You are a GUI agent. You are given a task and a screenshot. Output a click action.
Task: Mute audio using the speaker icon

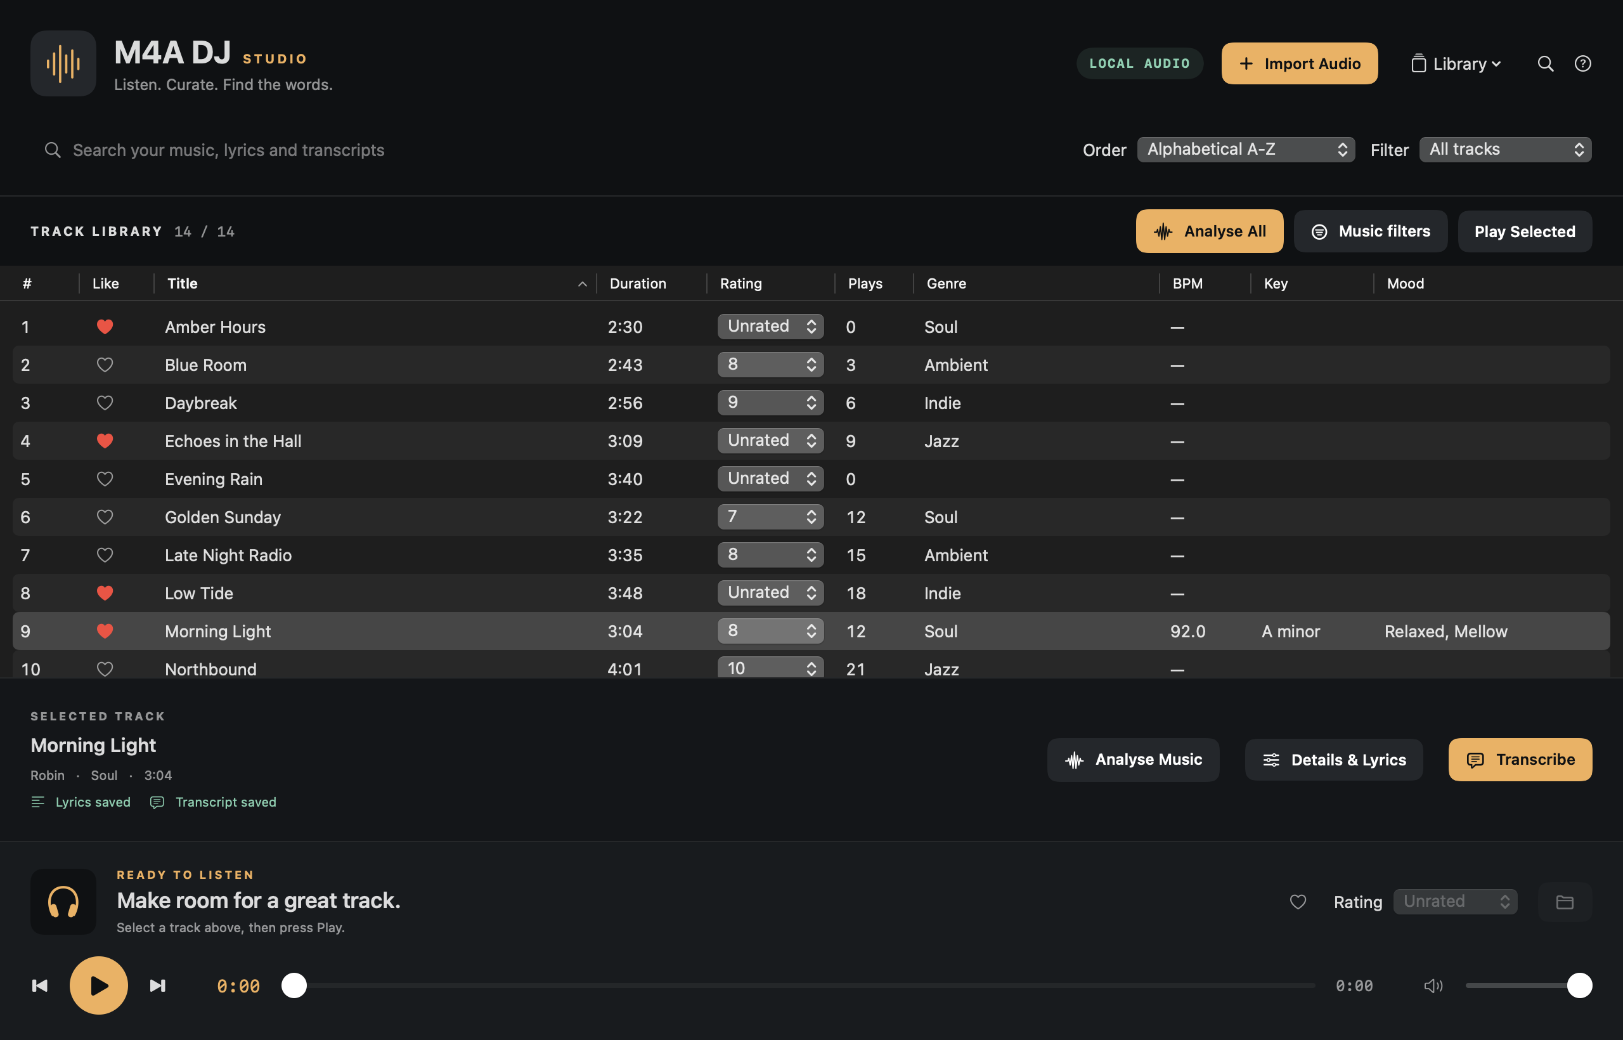pyautogui.click(x=1433, y=986)
